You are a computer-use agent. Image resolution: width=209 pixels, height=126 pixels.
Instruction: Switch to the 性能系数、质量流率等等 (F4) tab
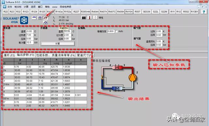coord(56,55)
